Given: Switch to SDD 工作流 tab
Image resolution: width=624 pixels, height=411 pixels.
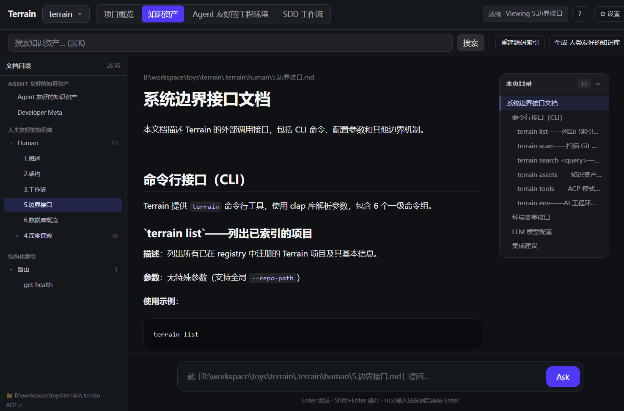Looking at the screenshot, I should point(303,14).
